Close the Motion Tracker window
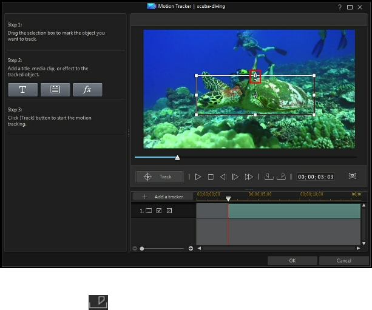372x310 pixels. coord(360,7)
